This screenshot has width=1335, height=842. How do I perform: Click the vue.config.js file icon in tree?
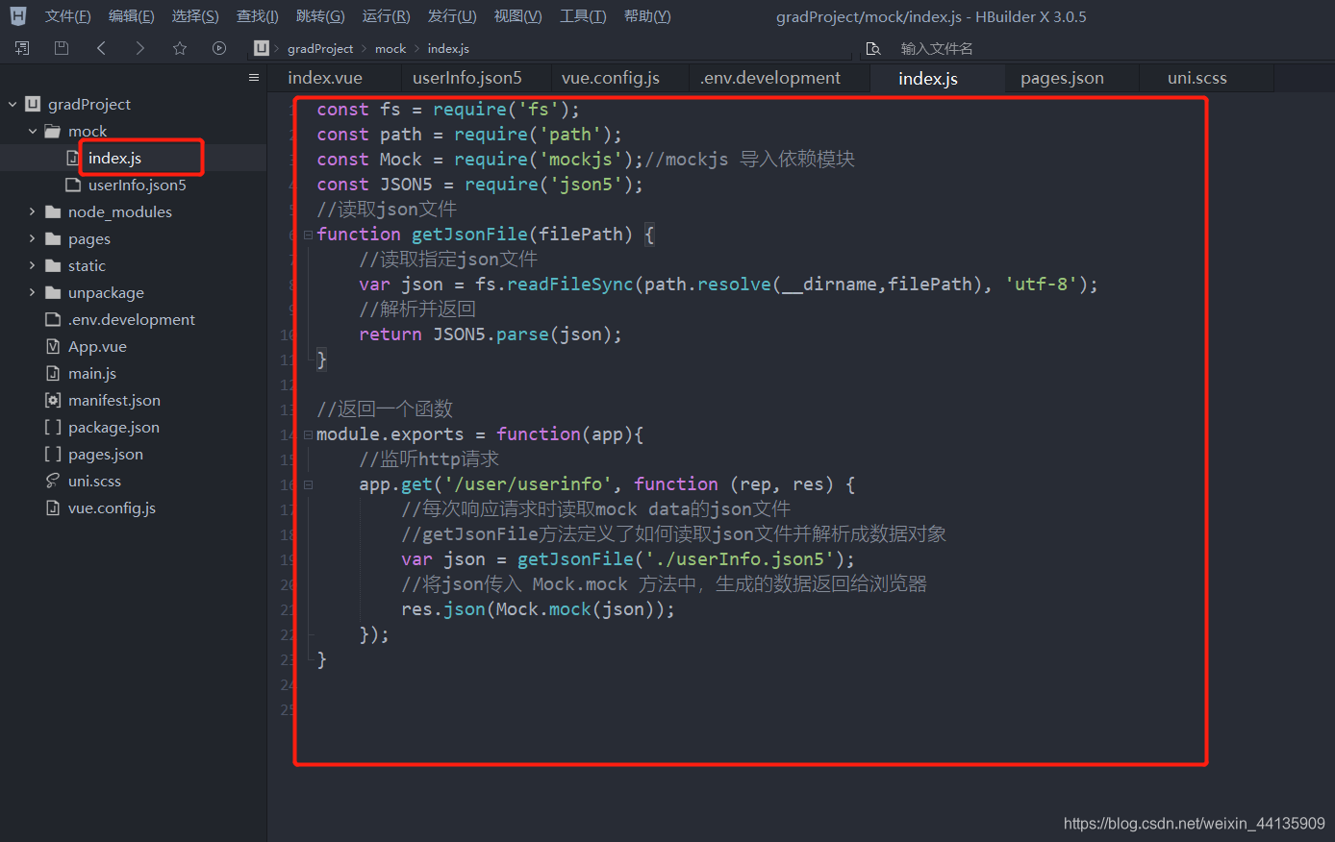(x=53, y=508)
